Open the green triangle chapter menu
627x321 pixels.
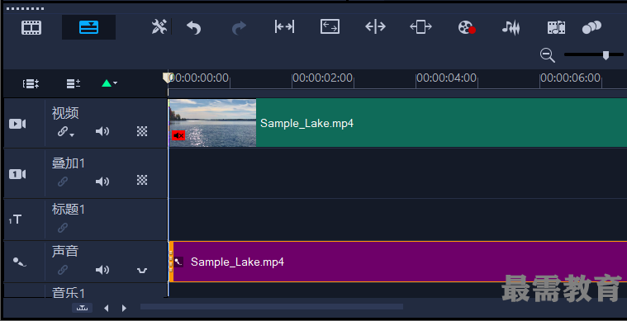(109, 83)
